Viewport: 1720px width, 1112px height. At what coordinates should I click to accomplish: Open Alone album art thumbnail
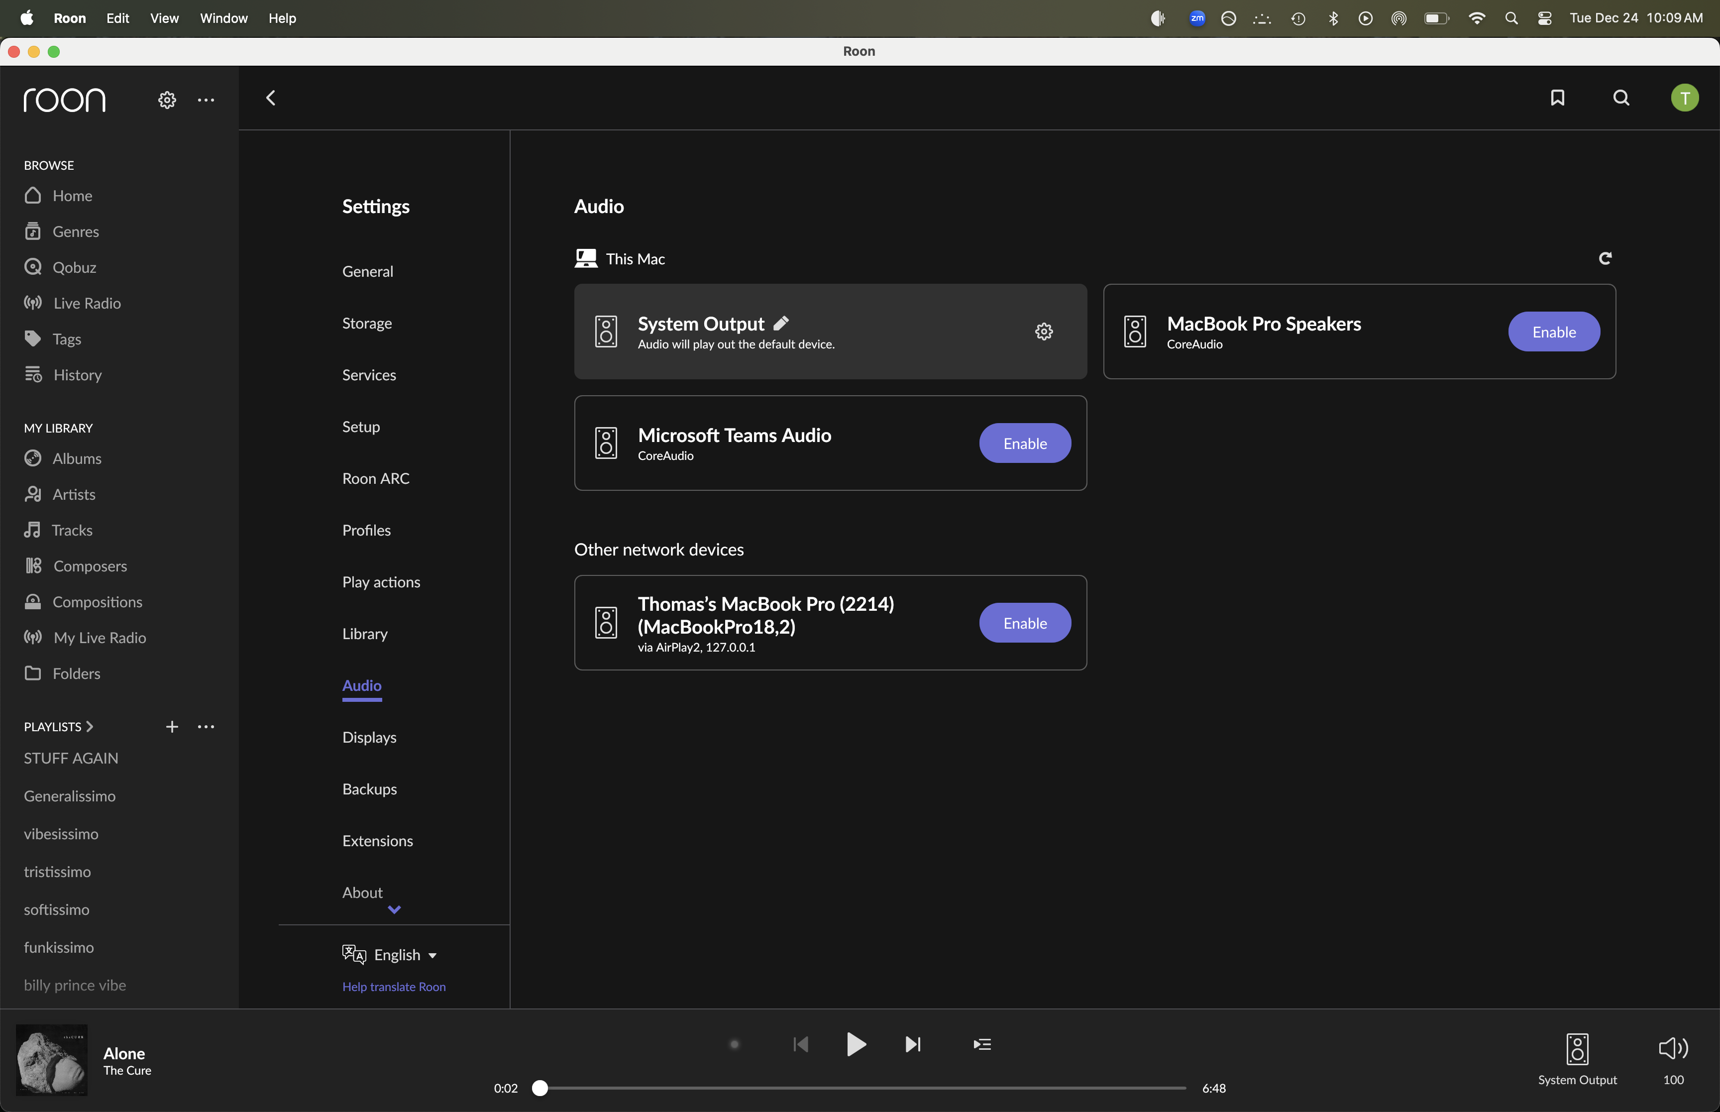click(51, 1059)
